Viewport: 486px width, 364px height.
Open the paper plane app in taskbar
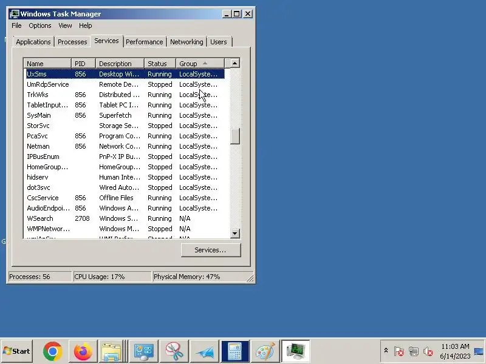(x=204, y=351)
